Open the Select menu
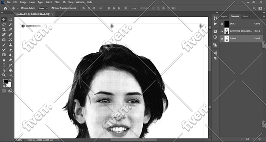266x142 pixels. click(x=49, y=2)
